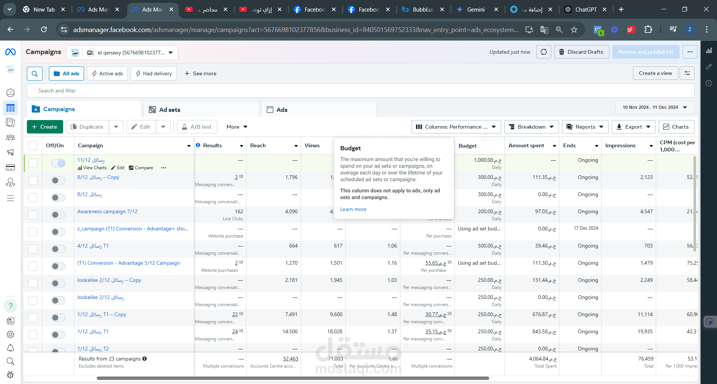Open the pencil edit icon on right rail
The height and width of the screenshot is (384, 717).
[x=709, y=66]
